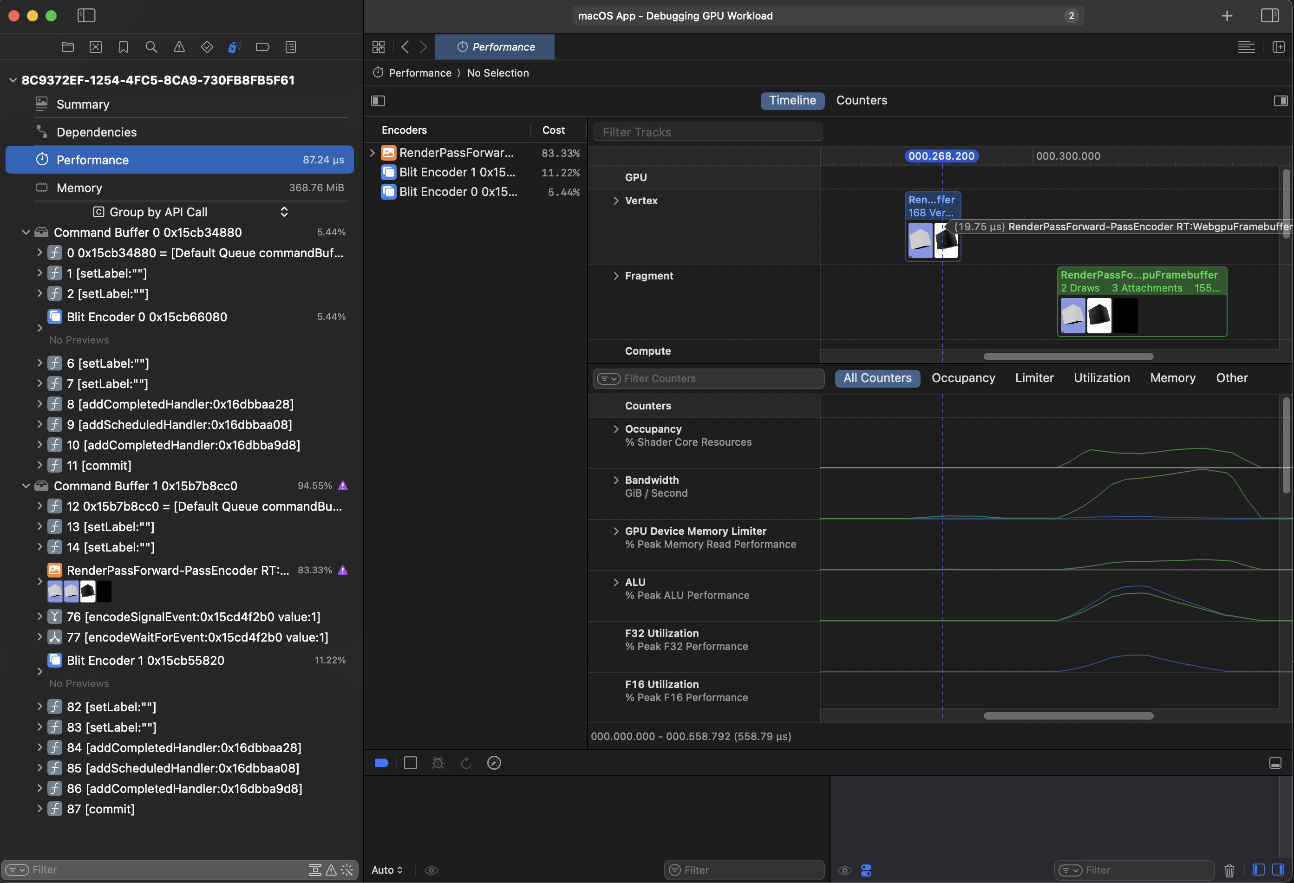Select the All Counters filter button
This screenshot has width=1294, height=883.
pyautogui.click(x=877, y=377)
